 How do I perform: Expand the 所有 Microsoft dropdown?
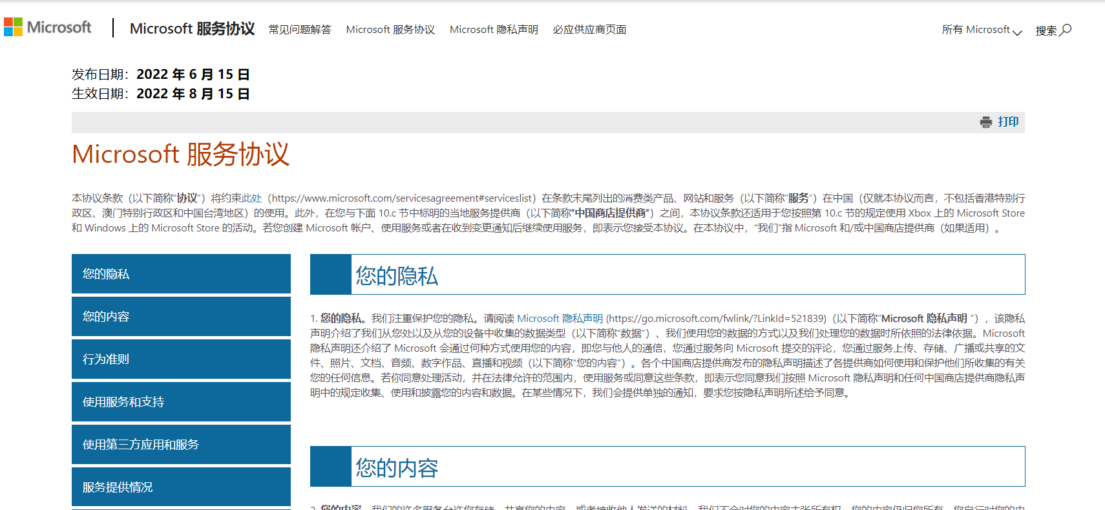[x=982, y=30]
